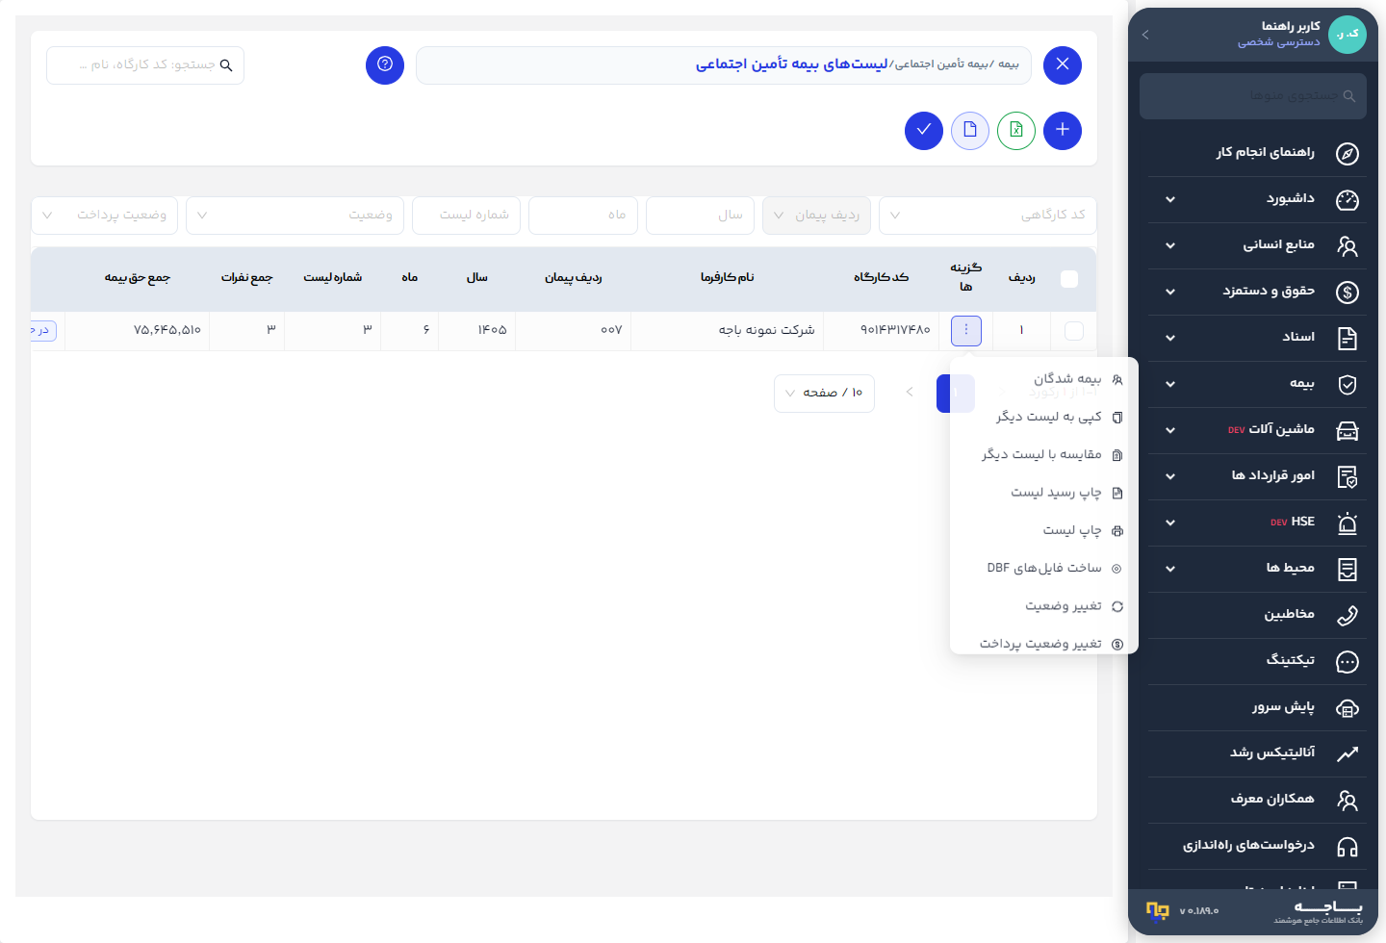This screenshot has width=1386, height=943.
Task: Open the three-dot options button in row ۱
Action: coord(966,330)
